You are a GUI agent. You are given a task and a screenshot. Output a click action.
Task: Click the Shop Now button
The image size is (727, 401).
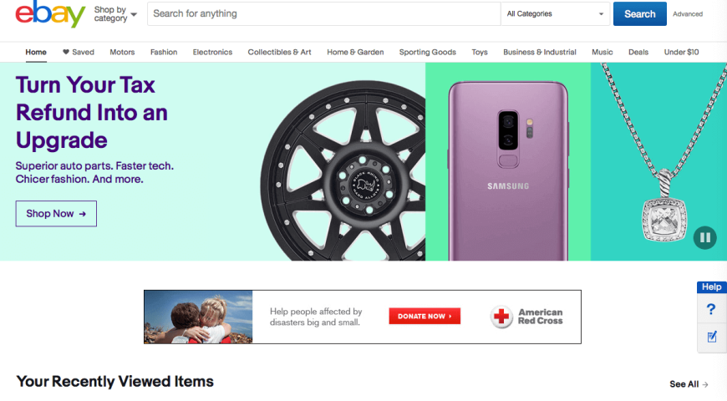coord(56,214)
